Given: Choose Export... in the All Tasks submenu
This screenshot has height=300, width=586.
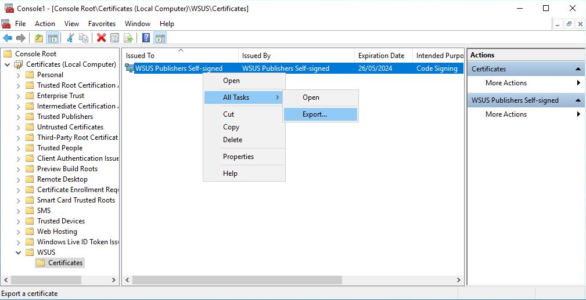Looking at the screenshot, I should point(320,114).
